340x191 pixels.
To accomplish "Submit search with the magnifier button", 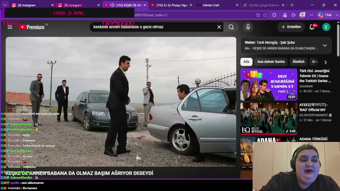I will (231, 27).
